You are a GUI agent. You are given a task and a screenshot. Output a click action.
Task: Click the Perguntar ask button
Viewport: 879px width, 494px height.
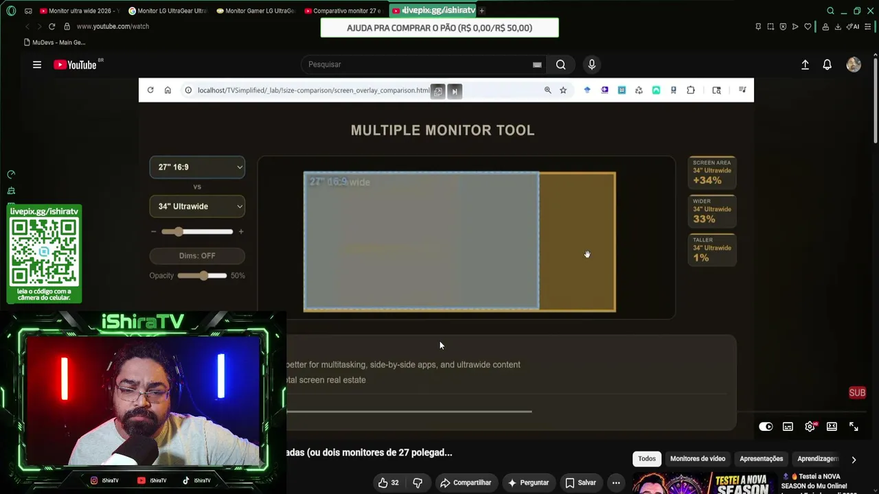tap(528, 483)
